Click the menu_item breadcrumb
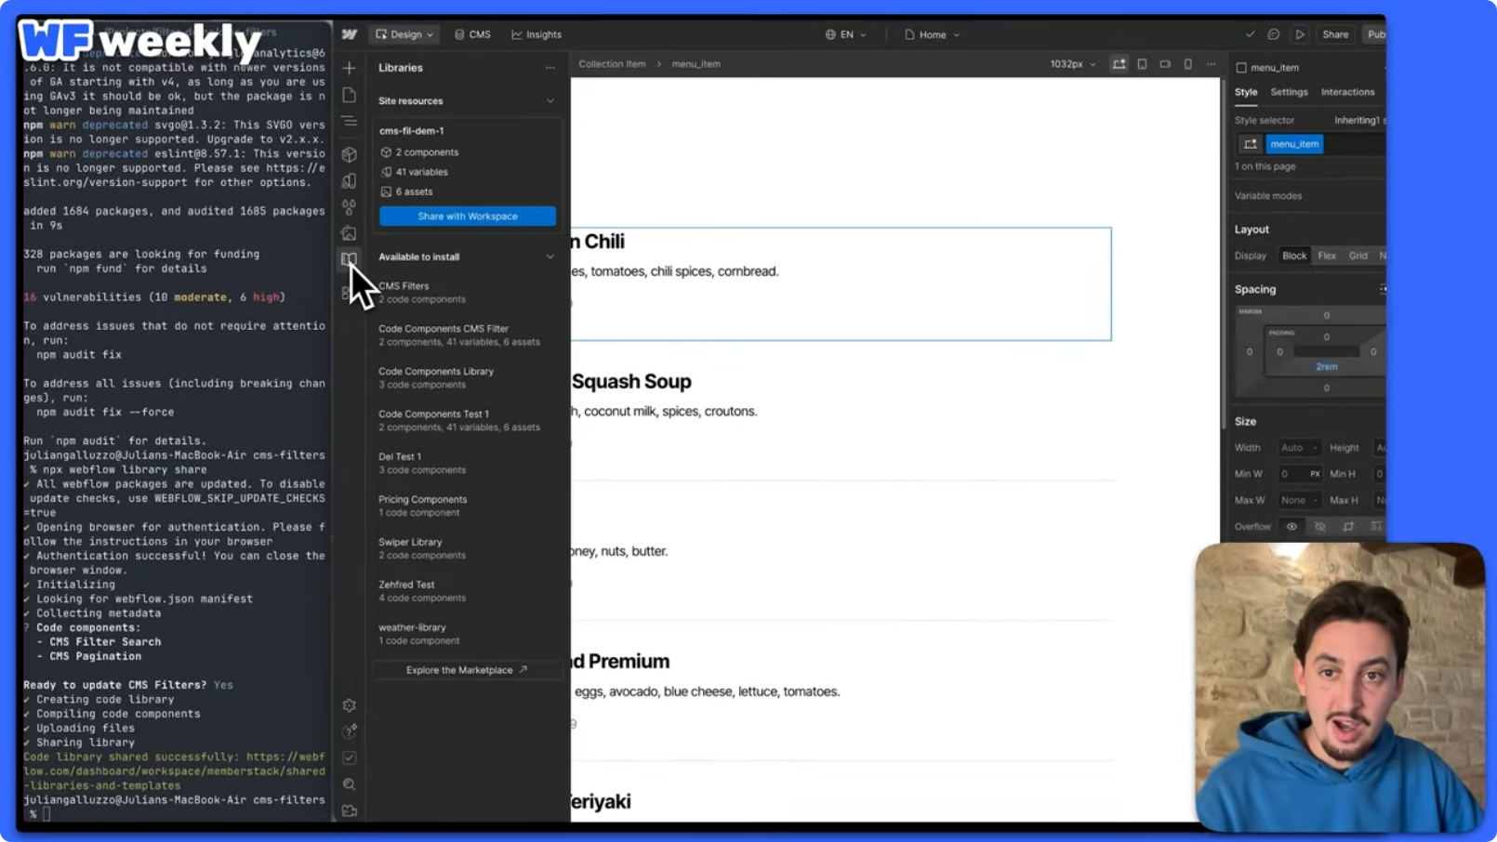Viewport: 1497px width, 842px height. (x=696, y=64)
